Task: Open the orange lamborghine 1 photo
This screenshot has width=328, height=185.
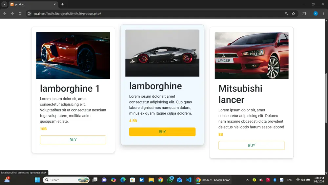Action: coord(73,55)
